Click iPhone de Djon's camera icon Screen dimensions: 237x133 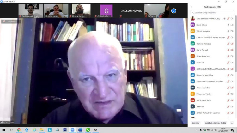[x=232, y=82]
